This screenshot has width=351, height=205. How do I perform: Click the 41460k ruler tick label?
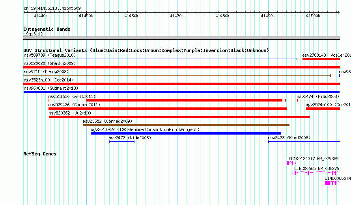(x=131, y=16)
